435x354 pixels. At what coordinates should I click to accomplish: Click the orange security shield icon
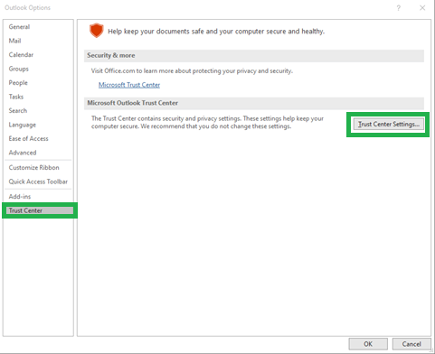(97, 31)
